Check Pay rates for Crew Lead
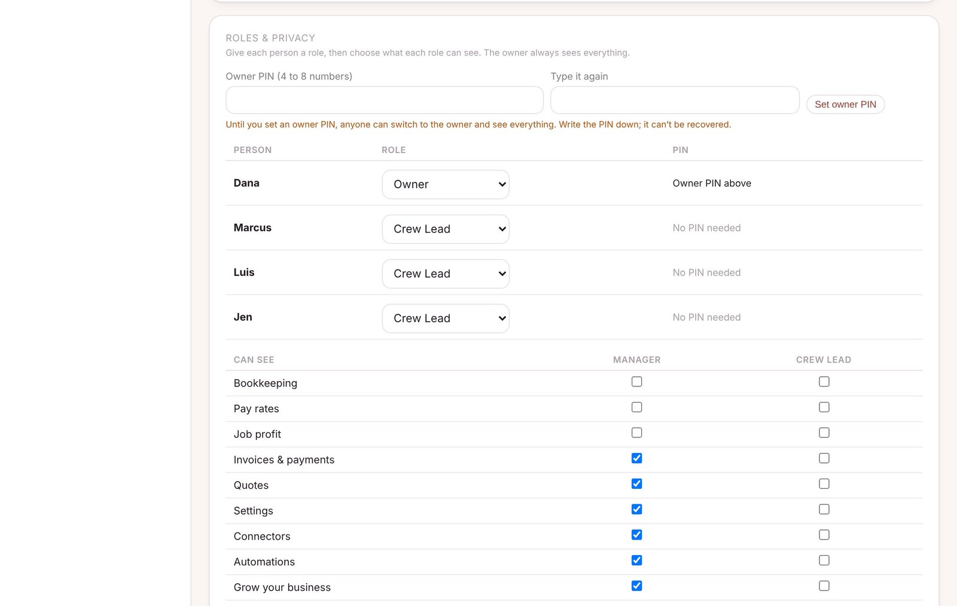 [x=824, y=407]
